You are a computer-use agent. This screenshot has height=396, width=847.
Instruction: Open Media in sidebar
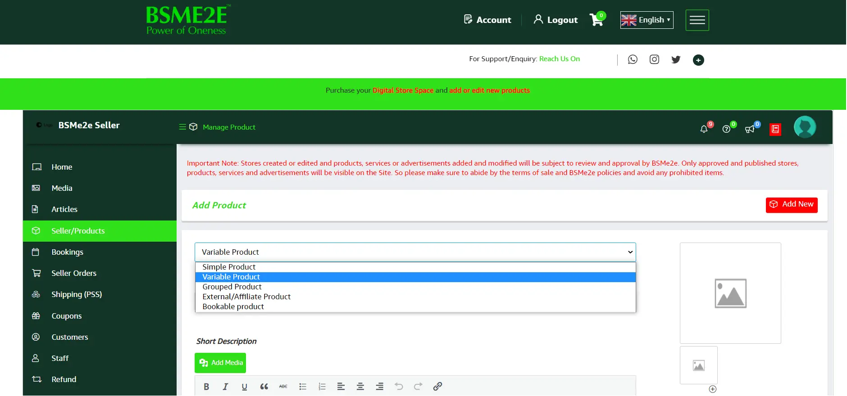coord(100,188)
